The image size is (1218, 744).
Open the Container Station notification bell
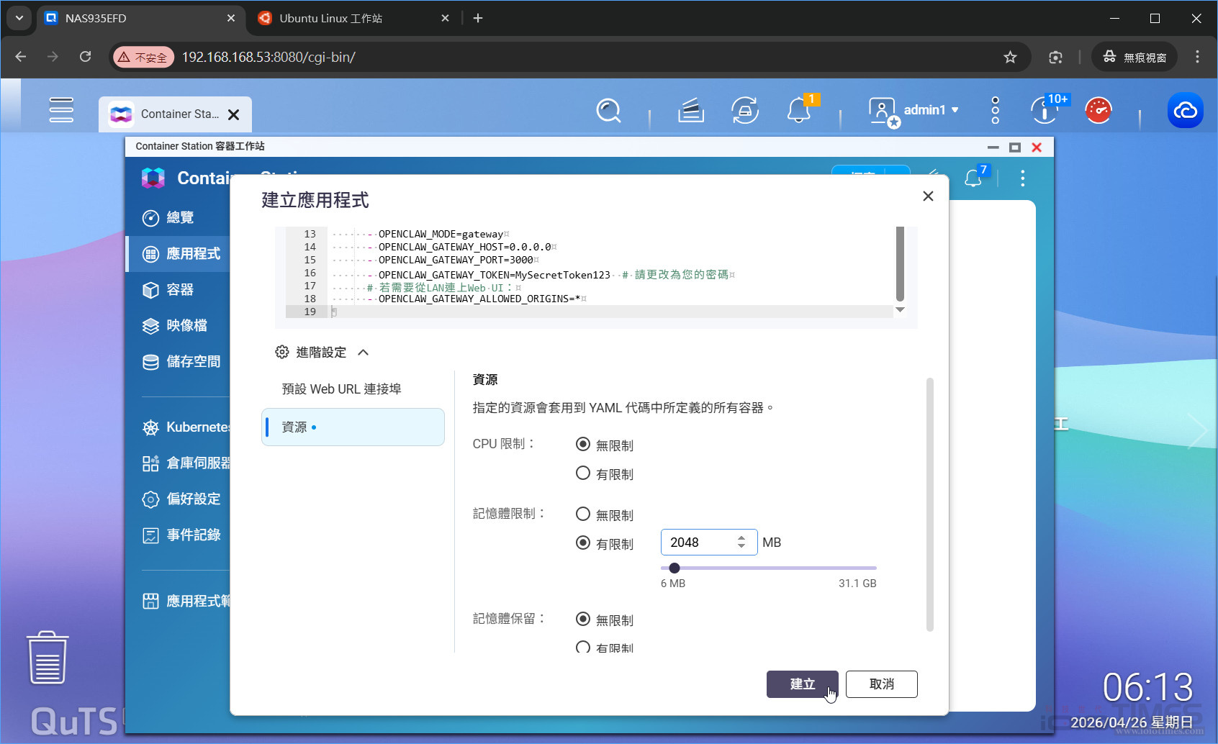point(973,178)
